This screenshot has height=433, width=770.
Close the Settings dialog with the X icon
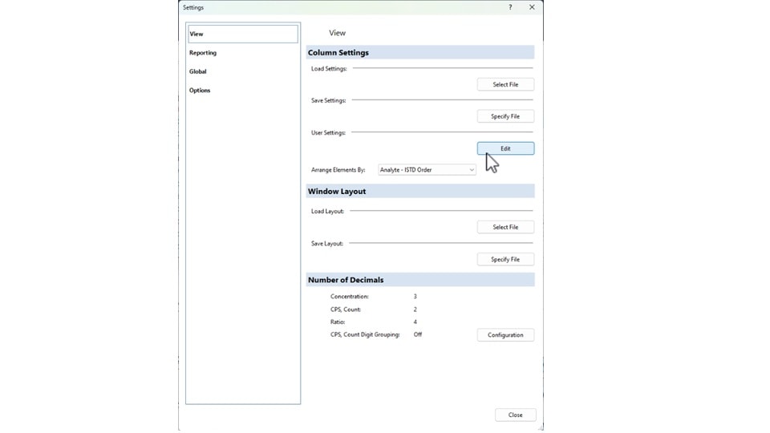(x=532, y=7)
